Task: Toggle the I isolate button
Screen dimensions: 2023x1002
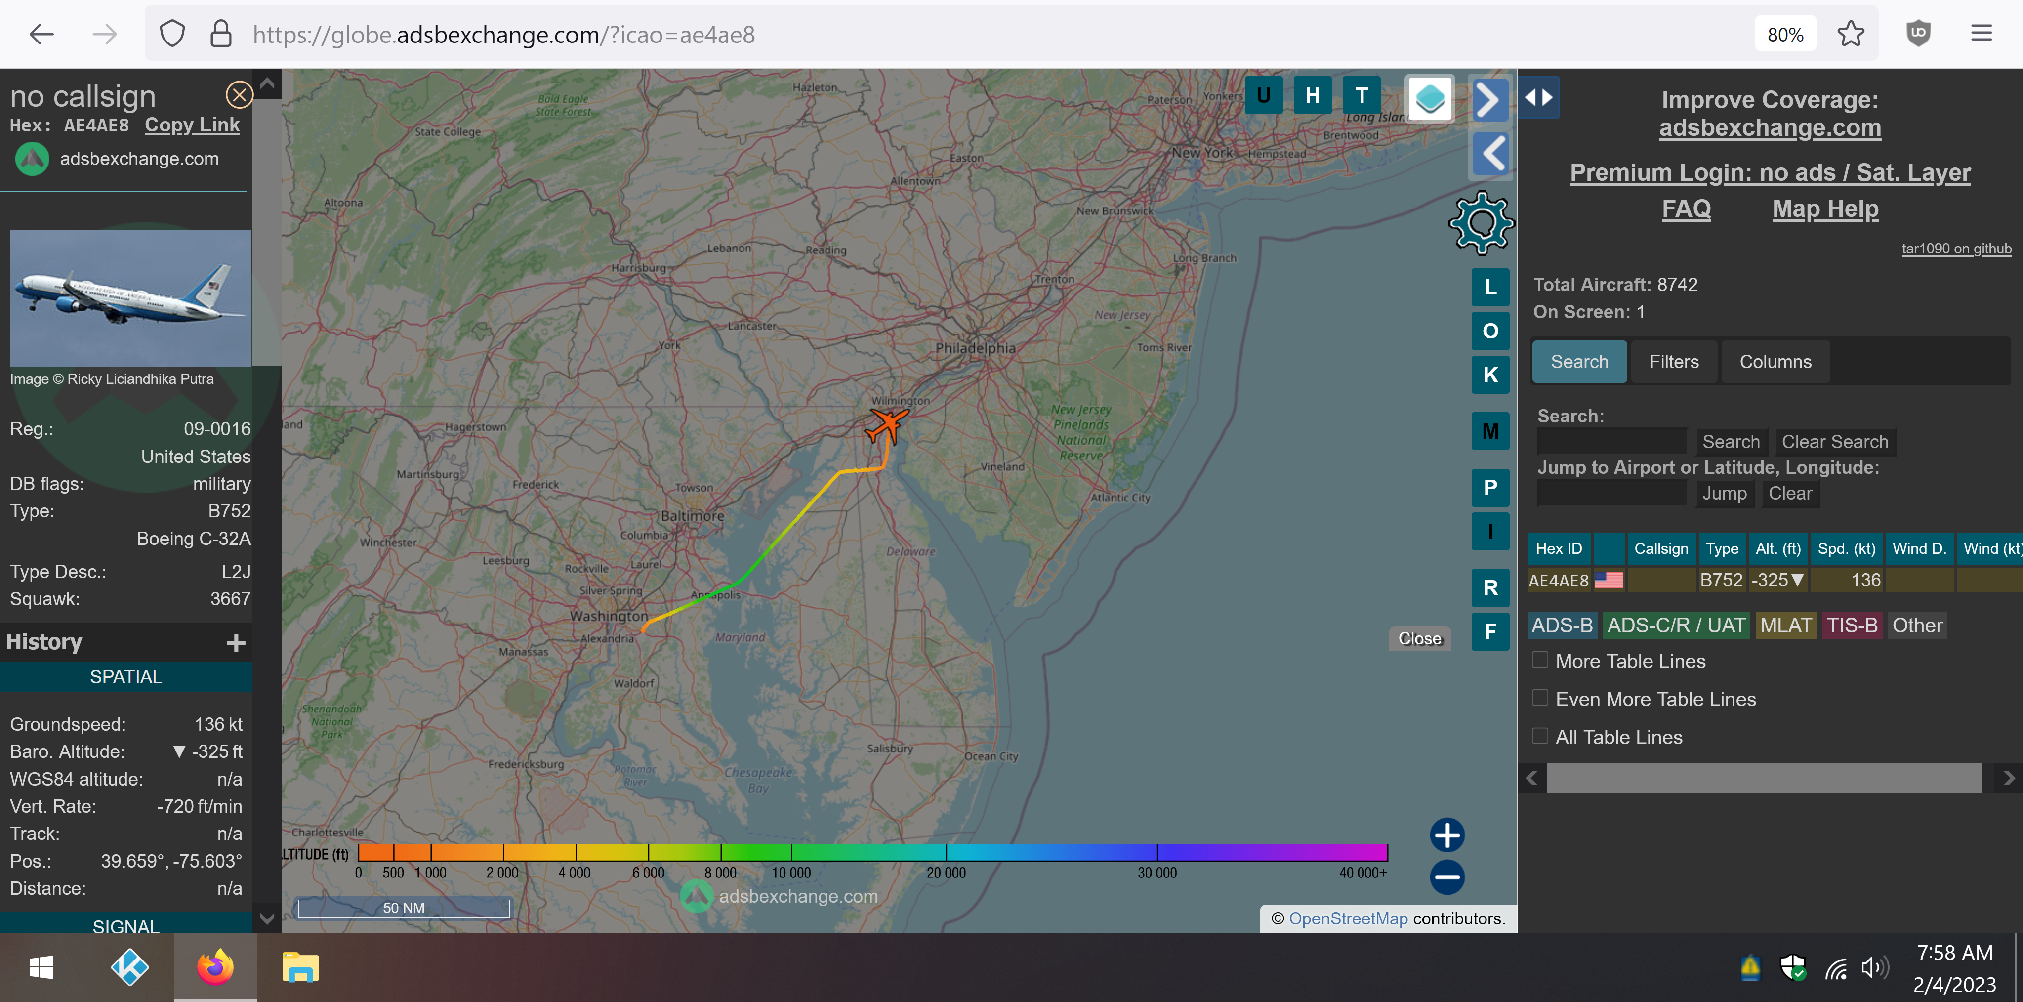Action: point(1490,532)
